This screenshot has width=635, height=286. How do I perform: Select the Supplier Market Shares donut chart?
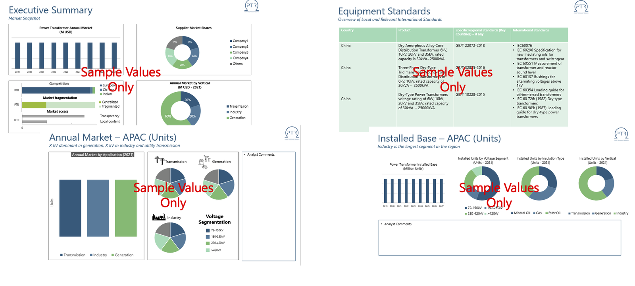click(182, 52)
